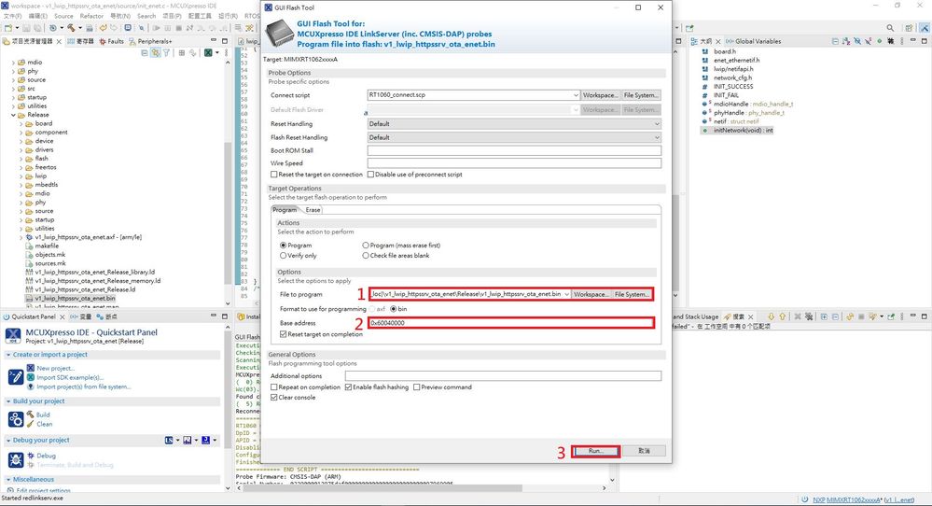Click the Build hammer icon in main toolbar

71,28
